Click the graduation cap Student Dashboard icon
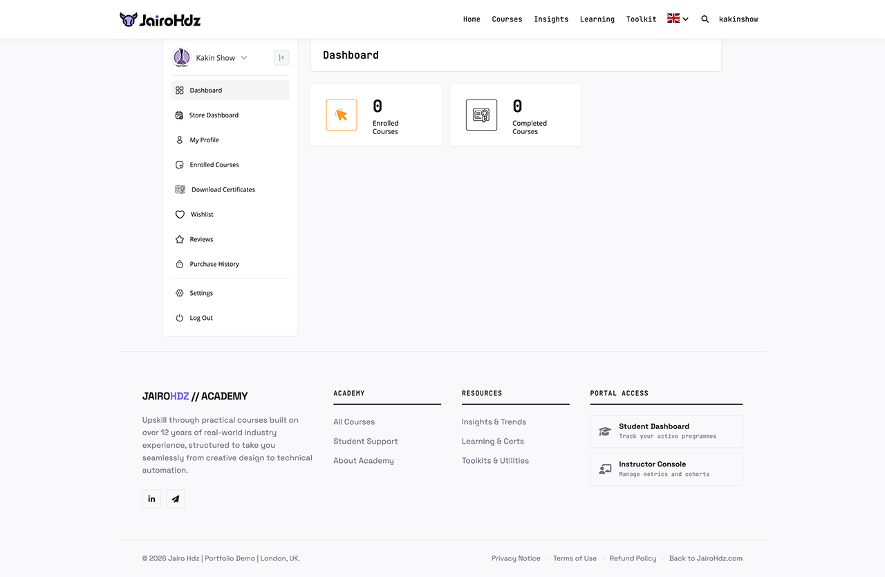This screenshot has width=885, height=577. tap(605, 431)
